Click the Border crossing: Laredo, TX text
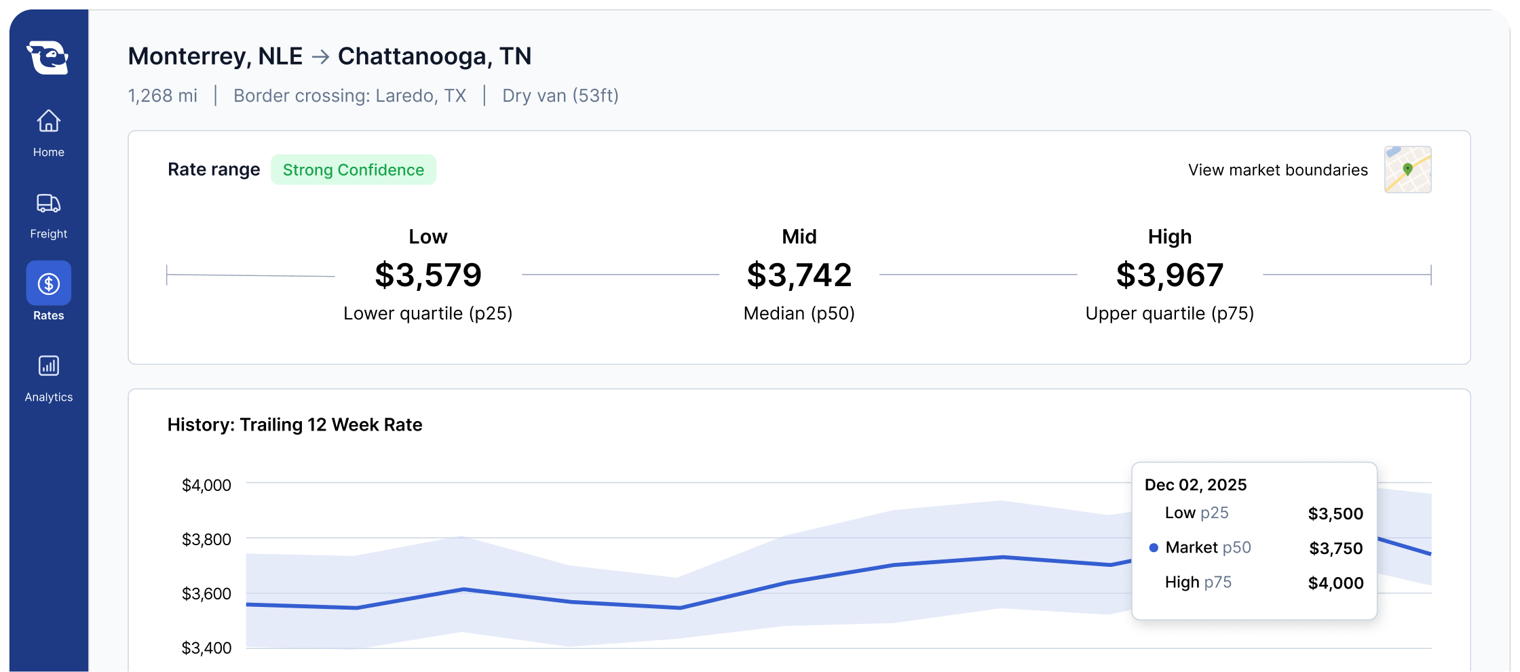This screenshot has width=1520, height=672. 350,96
